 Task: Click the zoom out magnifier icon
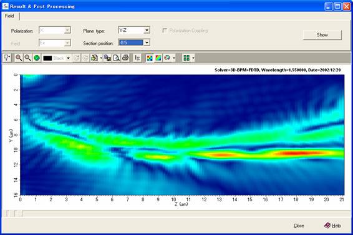[x=27, y=58]
